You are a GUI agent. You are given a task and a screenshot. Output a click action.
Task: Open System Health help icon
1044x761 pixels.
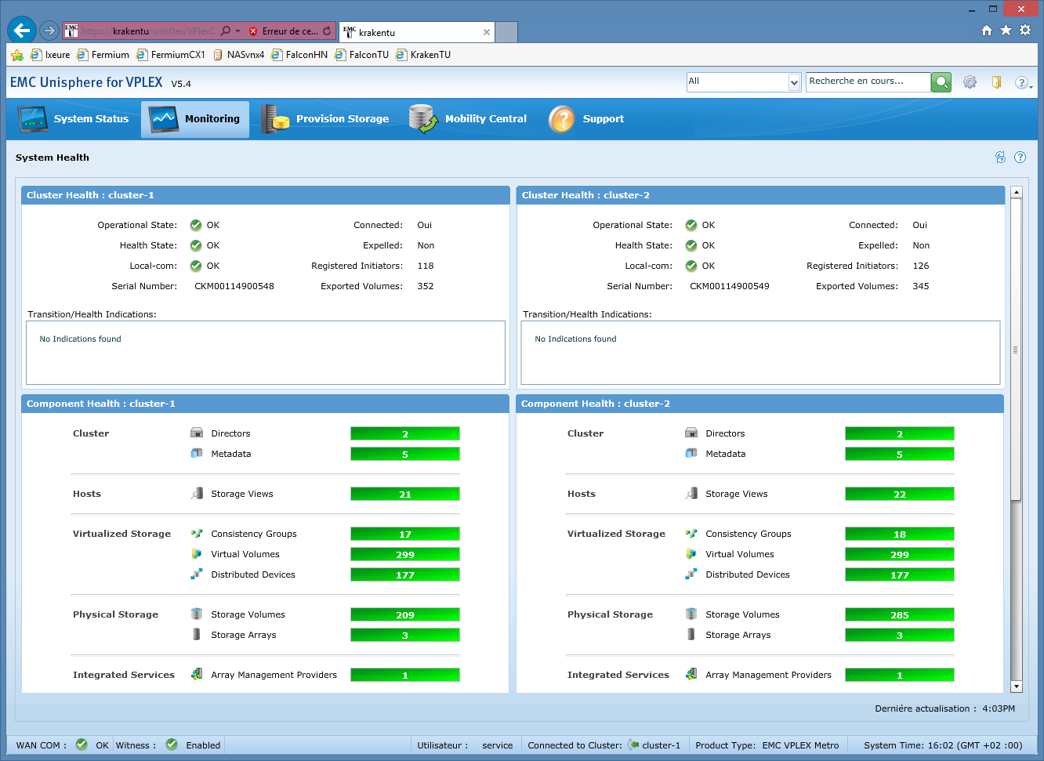(1020, 158)
